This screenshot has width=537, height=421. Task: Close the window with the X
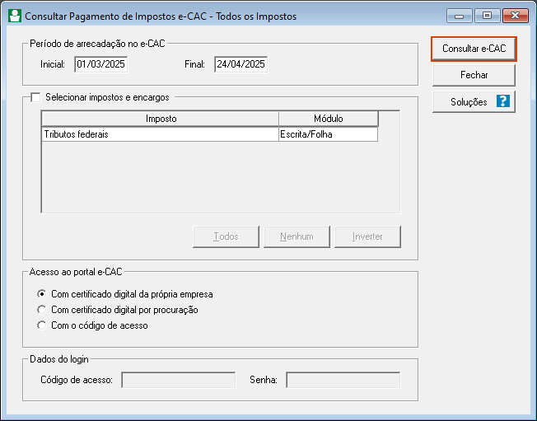[515, 16]
